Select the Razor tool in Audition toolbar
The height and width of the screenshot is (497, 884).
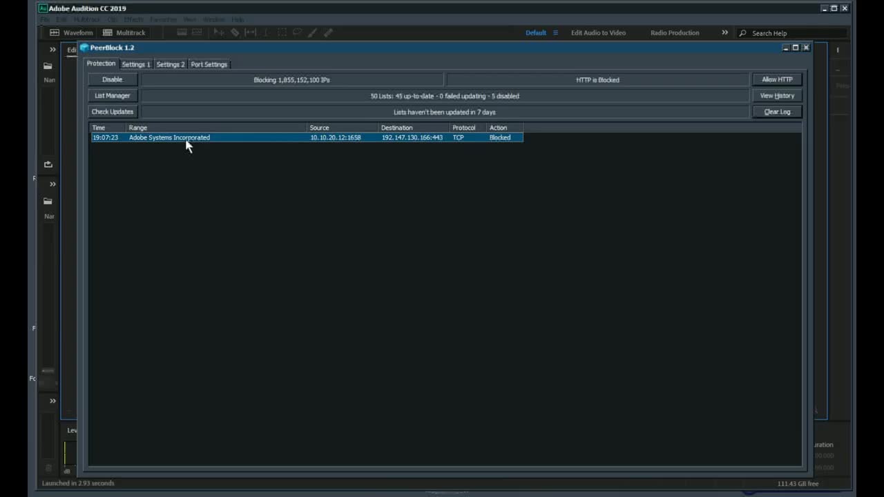pyautogui.click(x=235, y=32)
